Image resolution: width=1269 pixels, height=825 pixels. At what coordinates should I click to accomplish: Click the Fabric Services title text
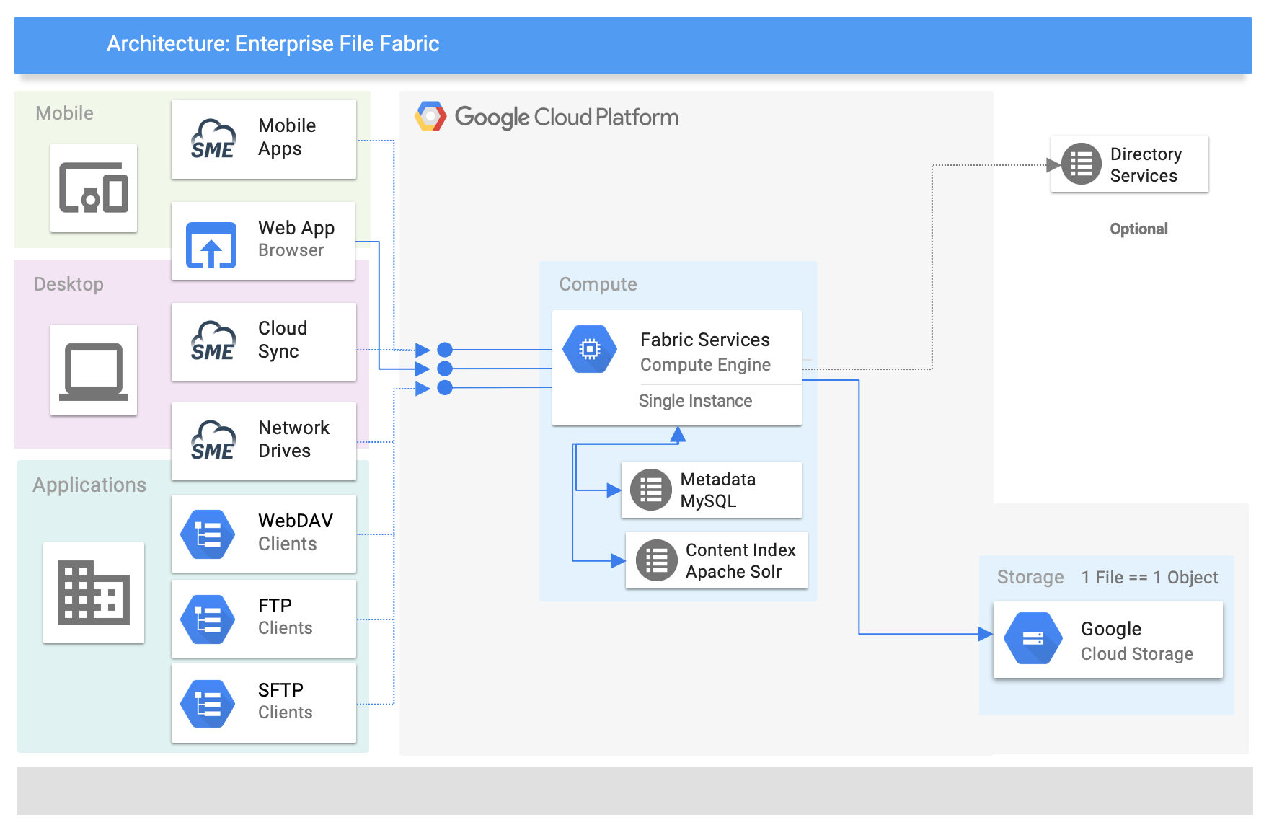(704, 340)
